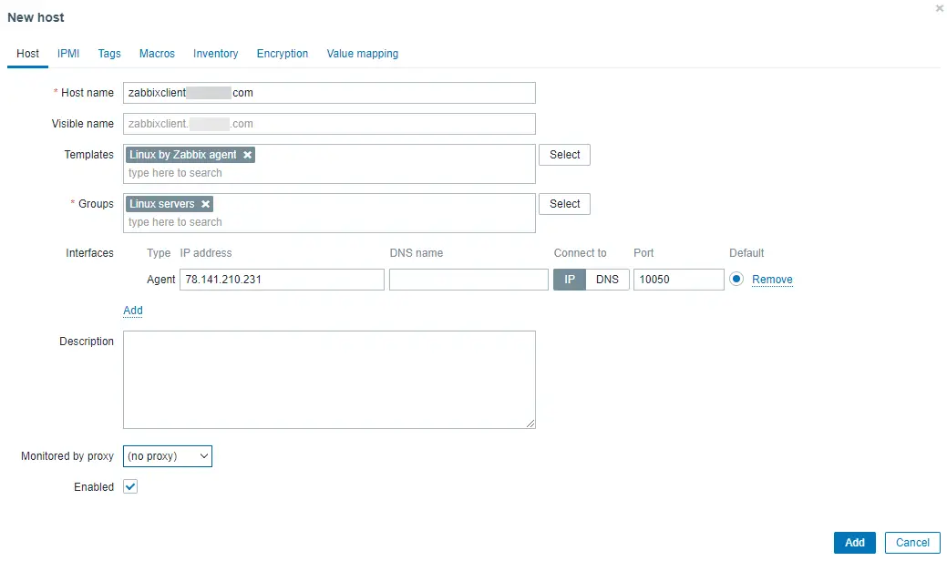Click Add to create a new interface
Image resolution: width=947 pixels, height=561 pixels.
click(x=132, y=310)
